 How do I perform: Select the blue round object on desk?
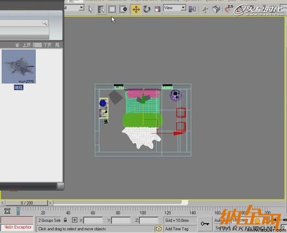[103, 103]
